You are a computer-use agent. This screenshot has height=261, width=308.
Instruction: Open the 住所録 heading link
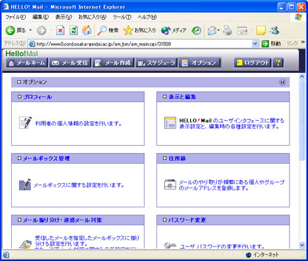pos(177,159)
